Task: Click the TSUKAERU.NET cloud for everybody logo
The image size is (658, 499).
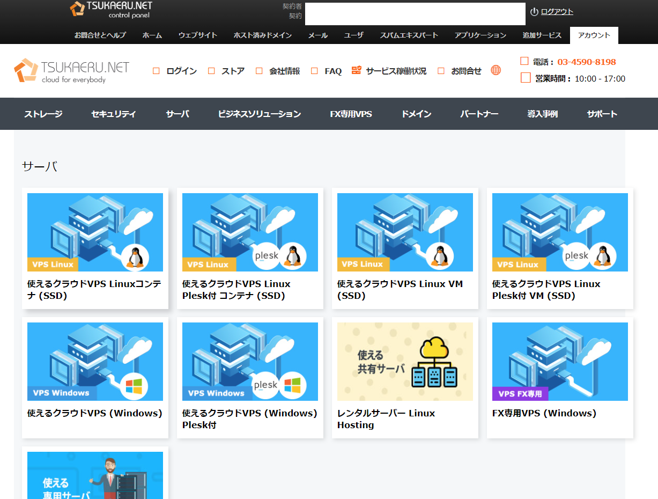Action: (72, 71)
